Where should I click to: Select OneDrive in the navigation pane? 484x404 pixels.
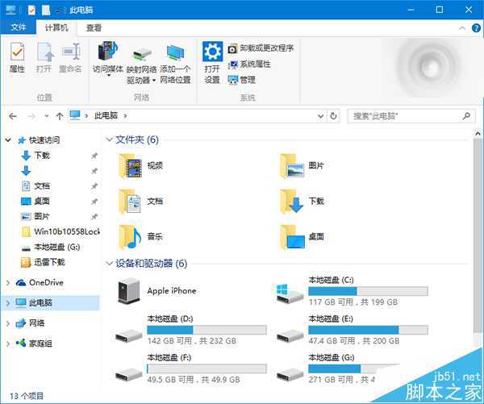pyautogui.click(x=40, y=283)
